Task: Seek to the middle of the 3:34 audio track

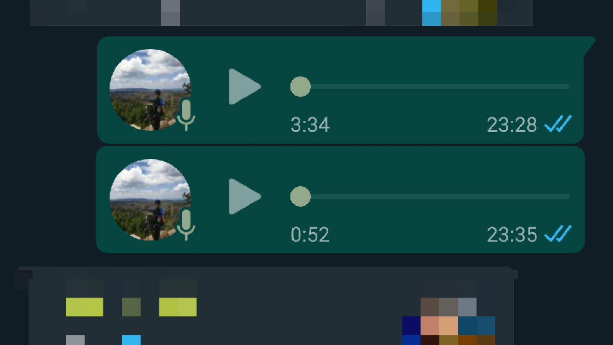Action: pos(435,87)
